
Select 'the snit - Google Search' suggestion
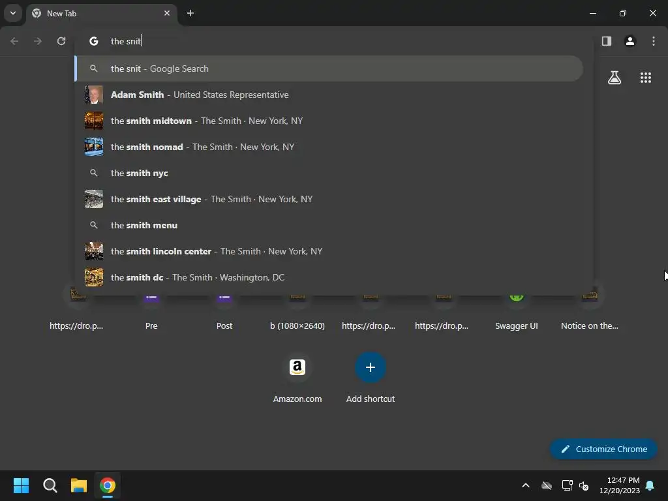coord(329,68)
